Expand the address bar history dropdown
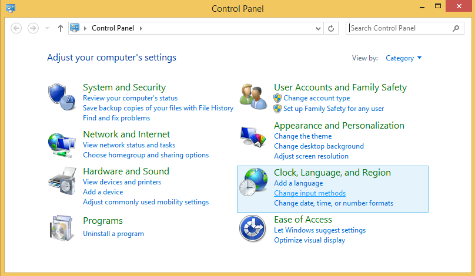Screen dimensions: 475x276 pos(318,28)
